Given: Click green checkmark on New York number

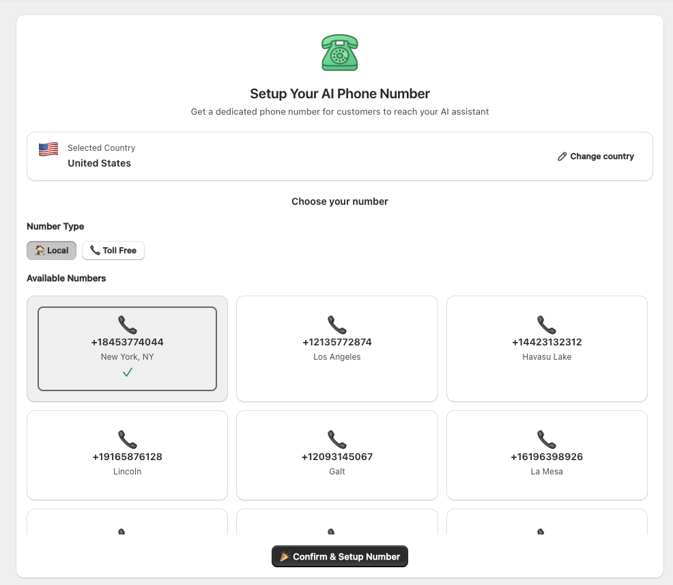Looking at the screenshot, I should tap(128, 372).
